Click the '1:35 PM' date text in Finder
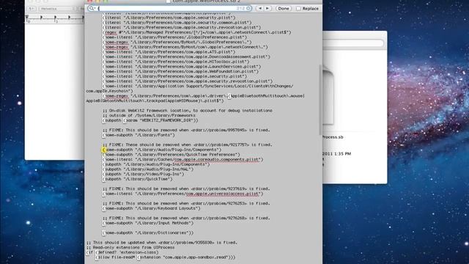Screen dimensions: 469x264 coord(343,153)
